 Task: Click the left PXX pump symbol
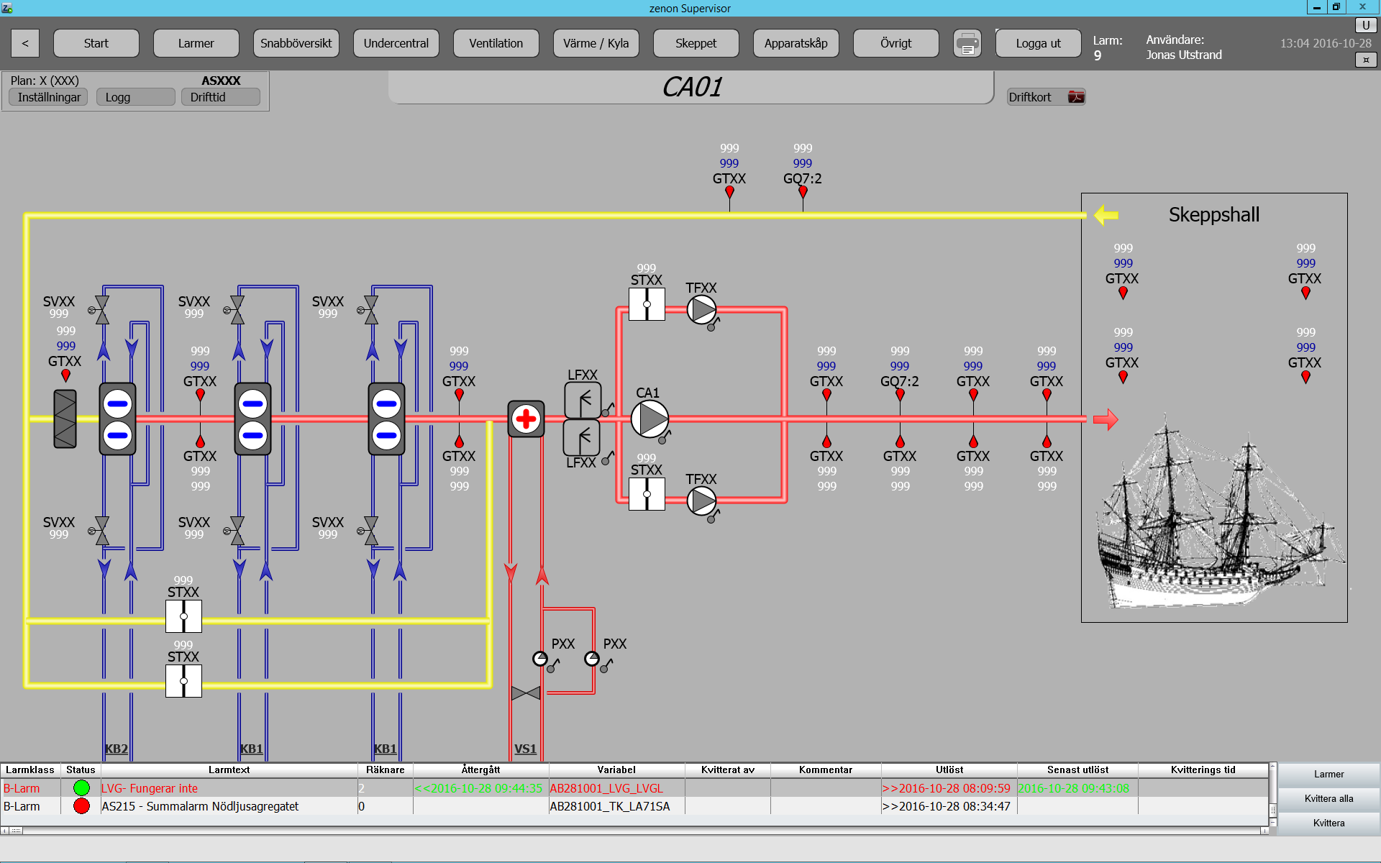click(540, 659)
